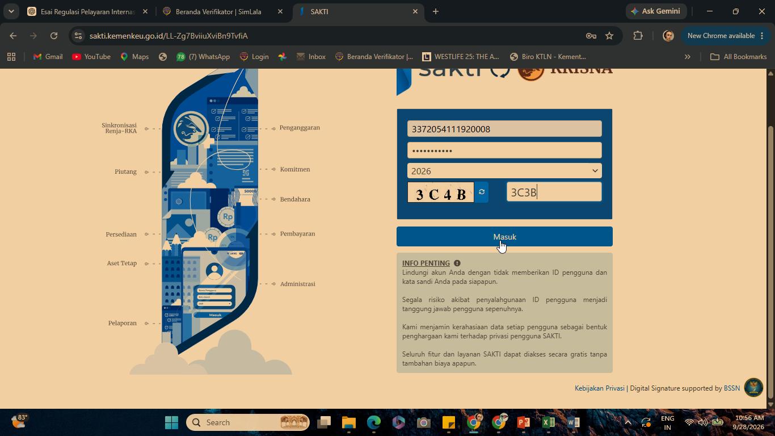Open the Chrome apps grid icon
This screenshot has height=436, width=775.
[11, 57]
